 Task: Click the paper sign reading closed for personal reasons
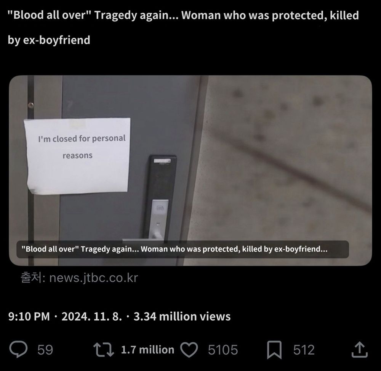pyautogui.click(x=77, y=156)
